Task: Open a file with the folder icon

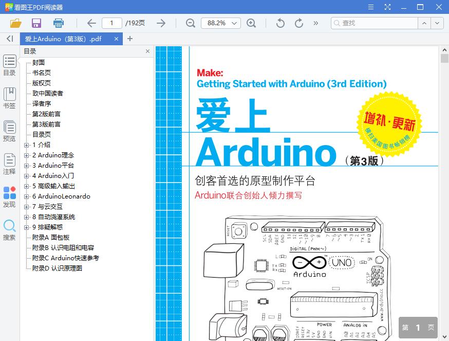Action: click(15, 23)
